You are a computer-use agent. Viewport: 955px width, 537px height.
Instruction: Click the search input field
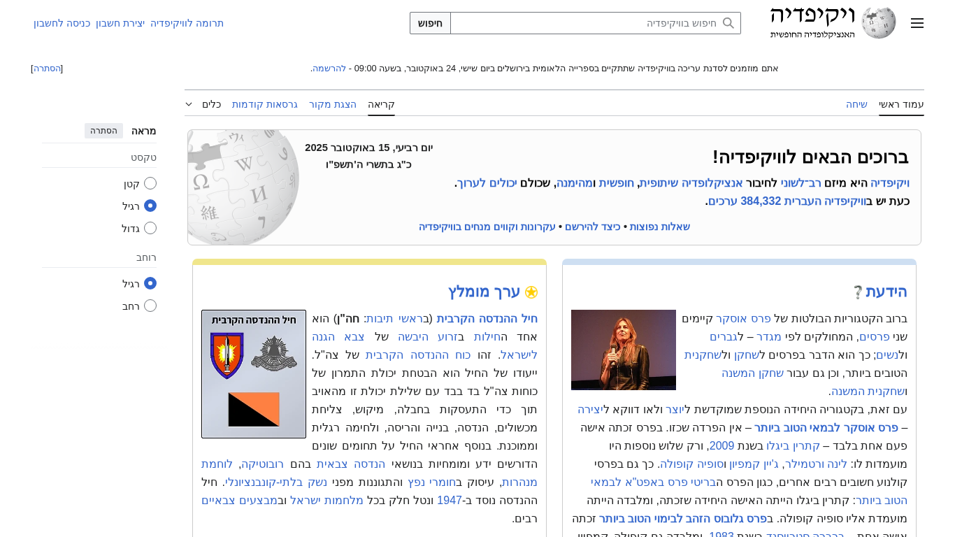596,23
